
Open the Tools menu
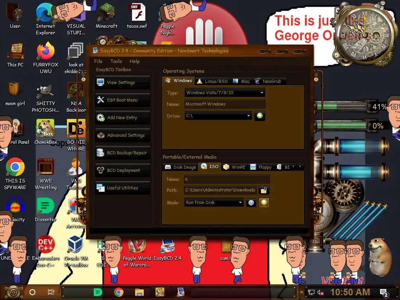[x=116, y=61]
